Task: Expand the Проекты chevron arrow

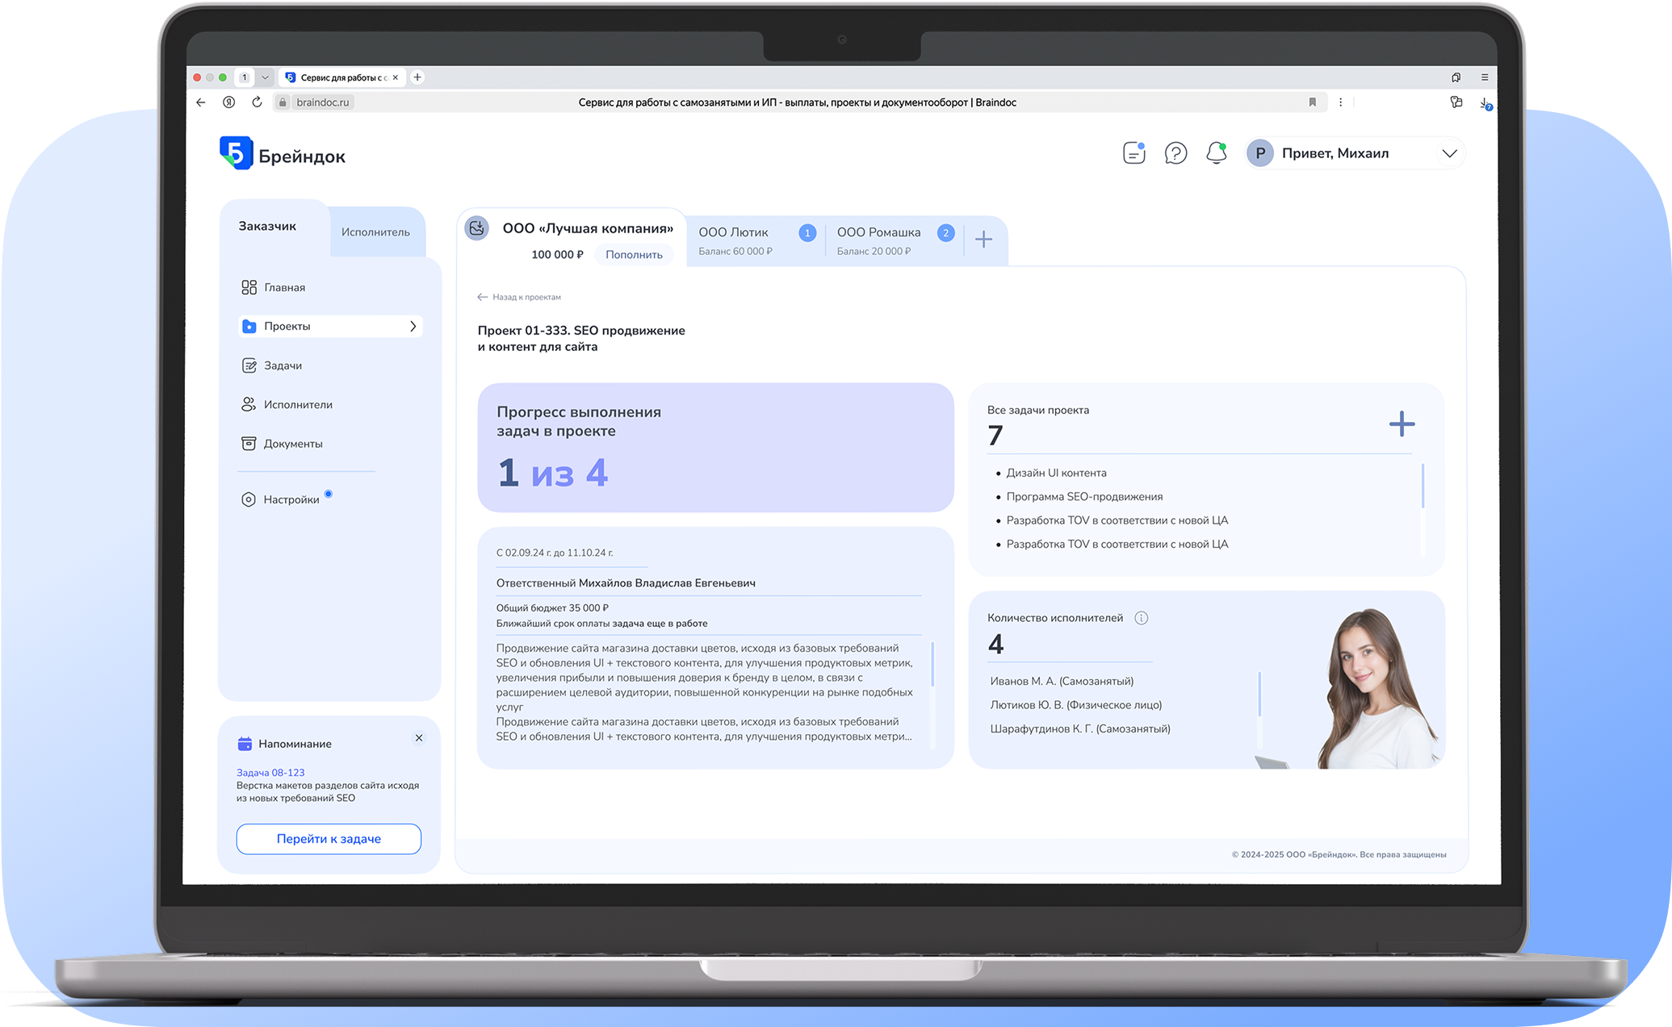Action: click(413, 326)
